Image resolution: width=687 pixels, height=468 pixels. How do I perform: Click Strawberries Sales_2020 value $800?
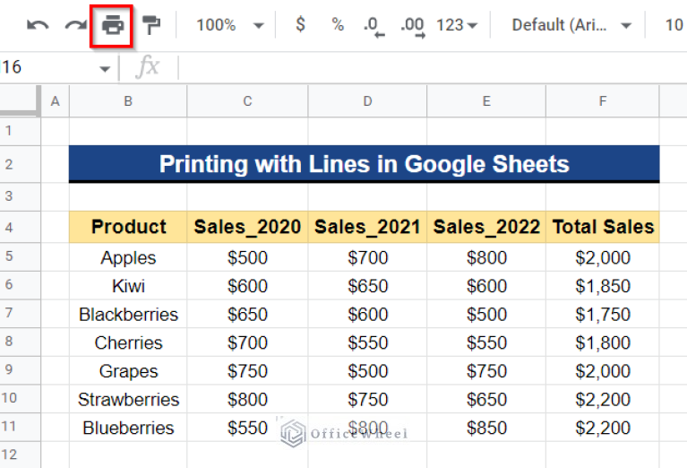(247, 399)
